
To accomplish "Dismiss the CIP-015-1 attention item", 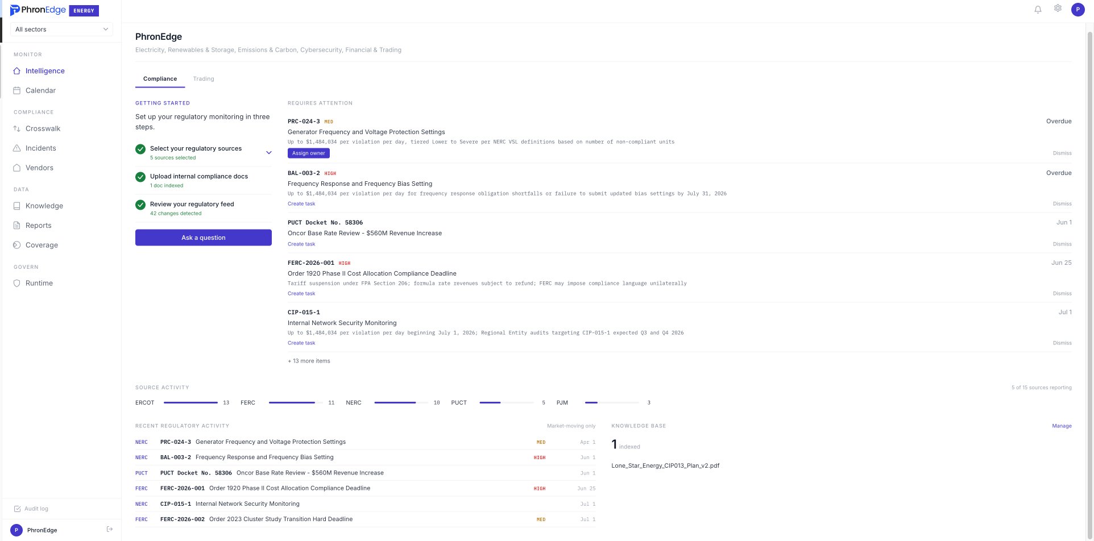I will coord(1062,343).
